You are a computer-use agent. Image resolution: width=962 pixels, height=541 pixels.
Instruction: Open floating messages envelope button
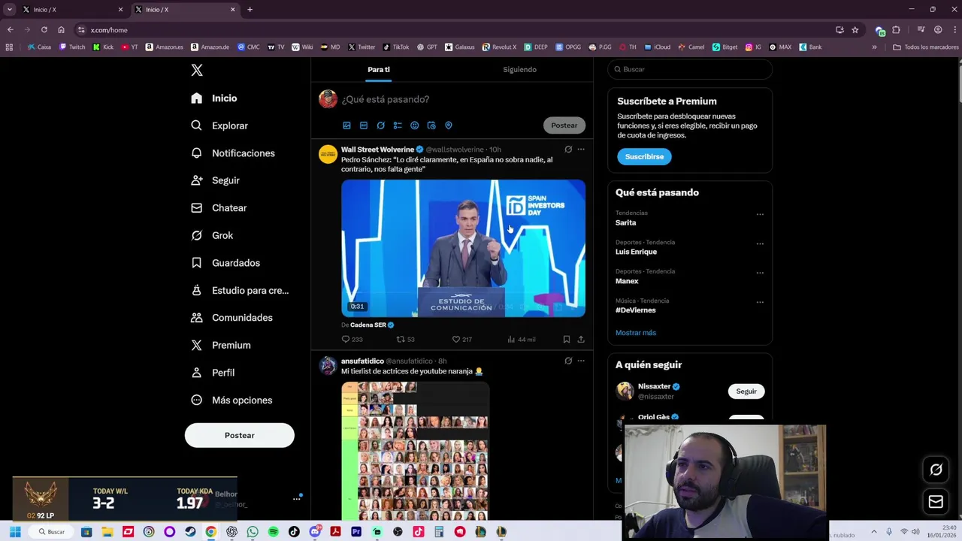[936, 501]
